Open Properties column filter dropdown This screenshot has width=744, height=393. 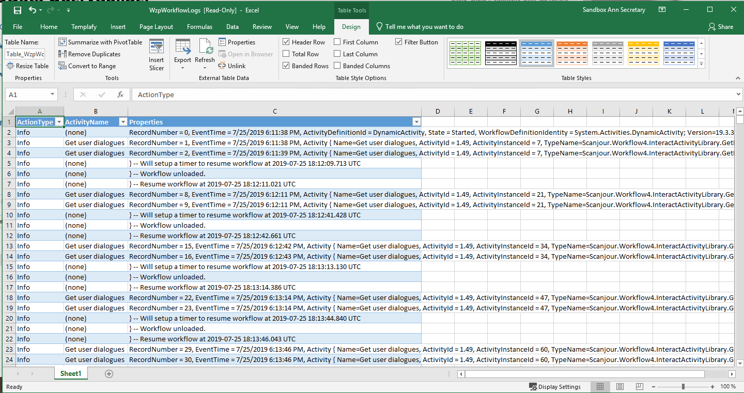click(x=416, y=122)
